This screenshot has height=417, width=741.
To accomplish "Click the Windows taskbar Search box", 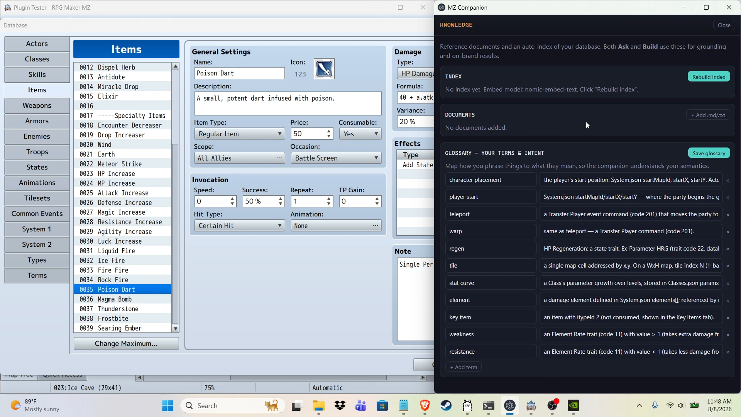I will pyautogui.click(x=233, y=405).
